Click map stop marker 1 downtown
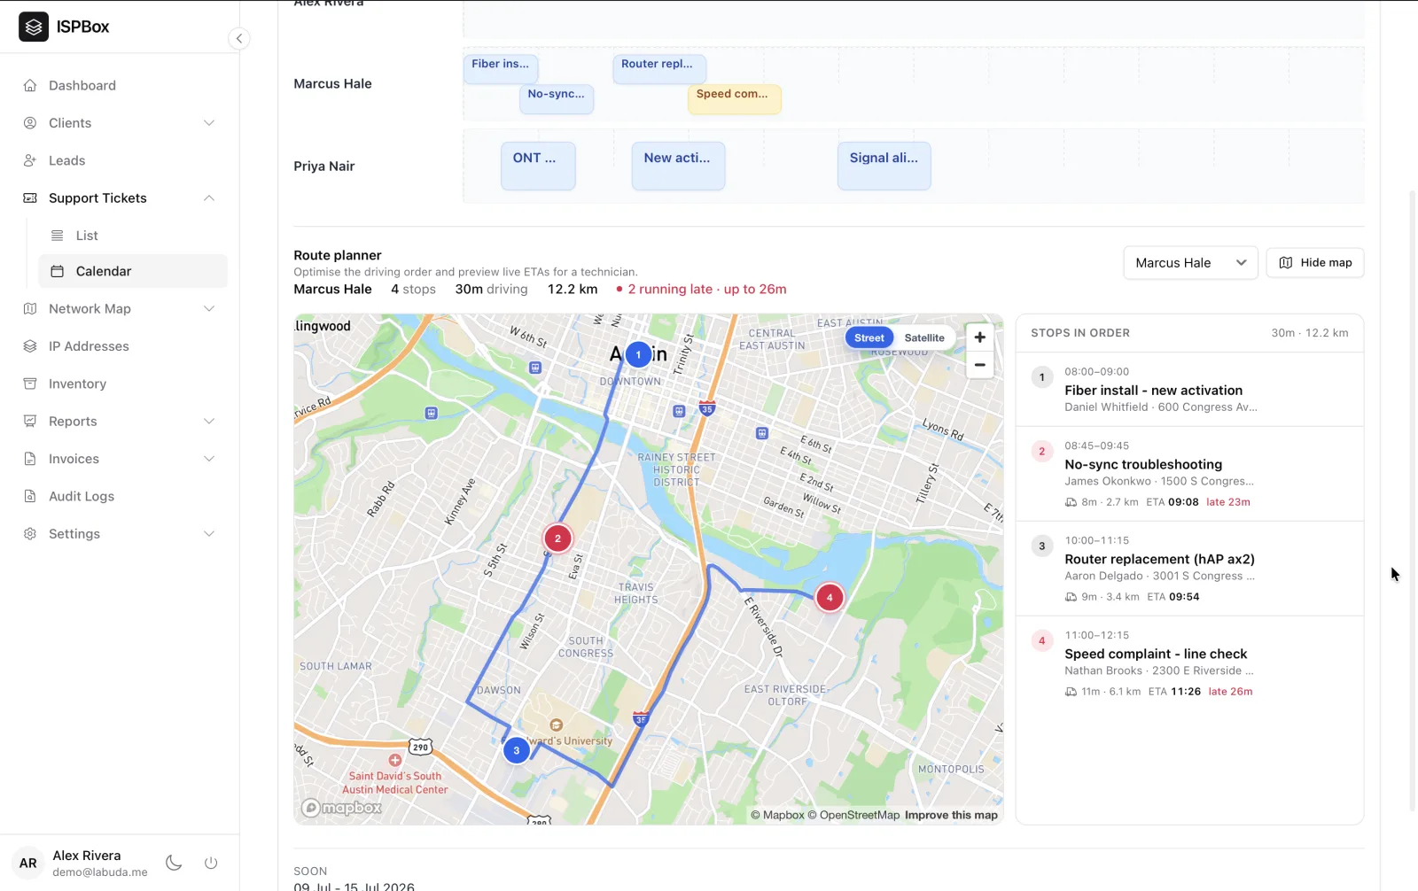Image resolution: width=1418 pixels, height=891 pixels. [x=638, y=354]
